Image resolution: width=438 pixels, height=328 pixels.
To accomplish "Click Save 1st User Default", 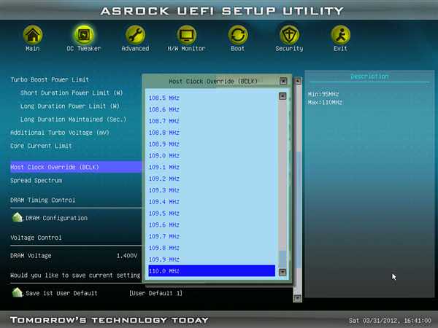I will pyautogui.click(x=61, y=293).
